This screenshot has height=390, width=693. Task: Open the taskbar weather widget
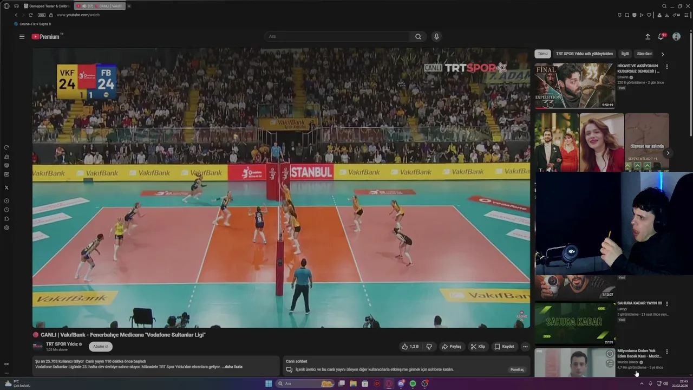coord(17,383)
